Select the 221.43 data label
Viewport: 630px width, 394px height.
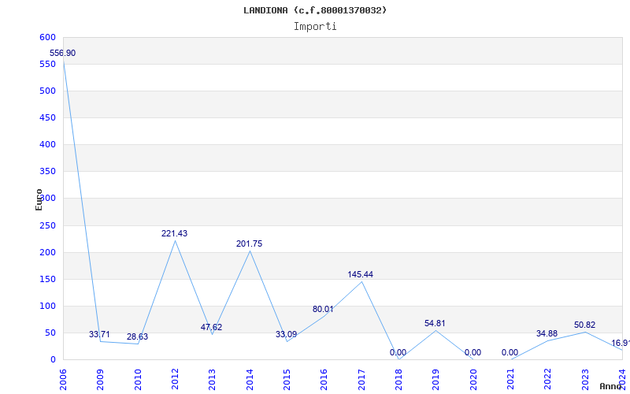pyautogui.click(x=174, y=233)
